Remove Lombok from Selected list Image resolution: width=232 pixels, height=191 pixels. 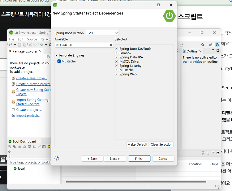point(116,53)
